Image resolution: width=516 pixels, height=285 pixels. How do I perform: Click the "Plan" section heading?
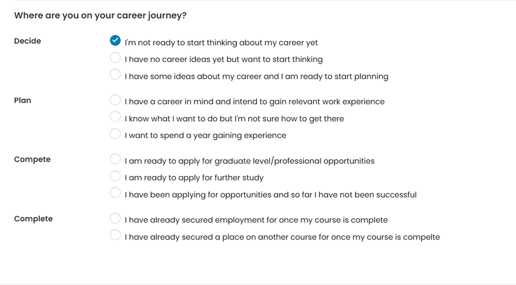(x=23, y=100)
